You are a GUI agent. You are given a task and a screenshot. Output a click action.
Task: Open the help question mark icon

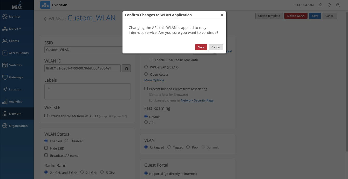point(338,5)
